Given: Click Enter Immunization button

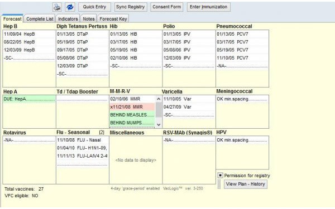Looking at the screenshot, I should [208, 7].
